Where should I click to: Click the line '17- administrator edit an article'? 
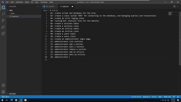click(68, 54)
